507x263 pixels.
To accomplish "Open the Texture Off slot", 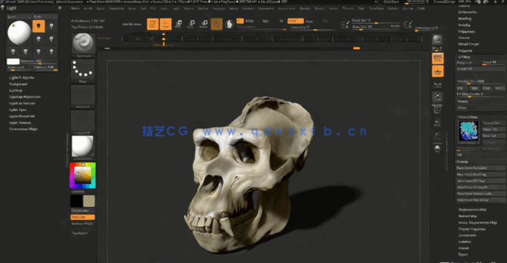I will click(x=83, y=122).
